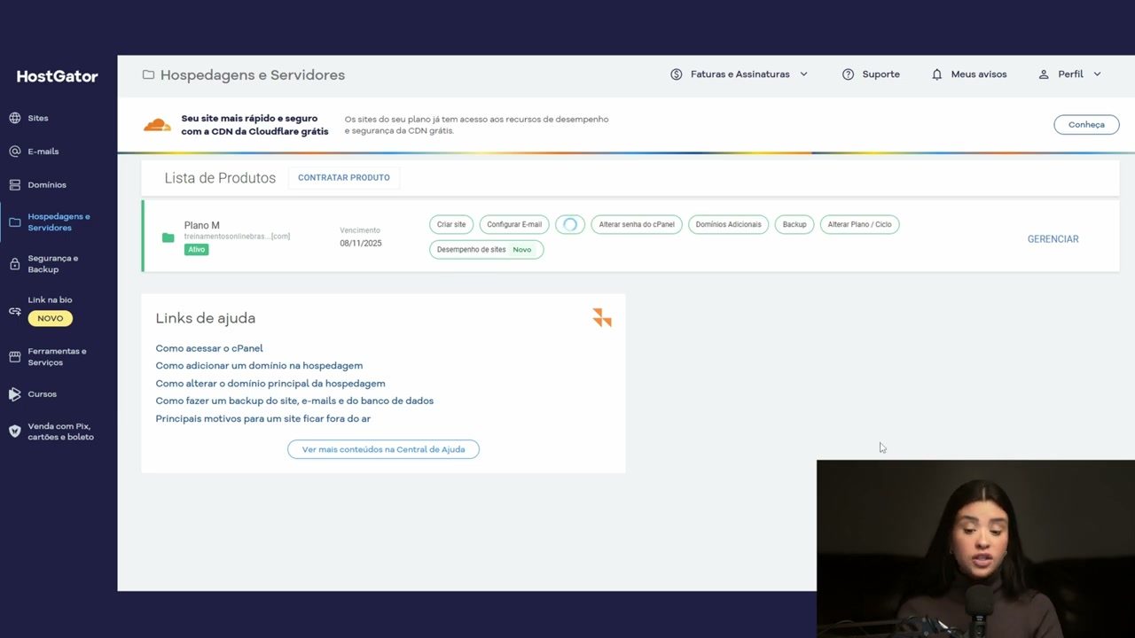Open Como acessar o cPanel link

click(209, 348)
